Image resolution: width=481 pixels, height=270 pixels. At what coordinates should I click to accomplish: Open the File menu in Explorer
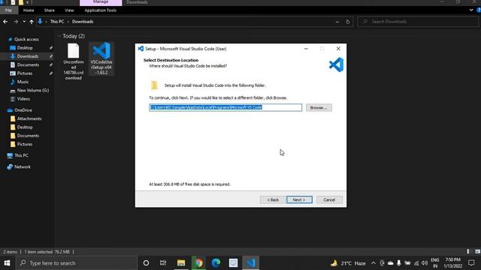coord(8,10)
